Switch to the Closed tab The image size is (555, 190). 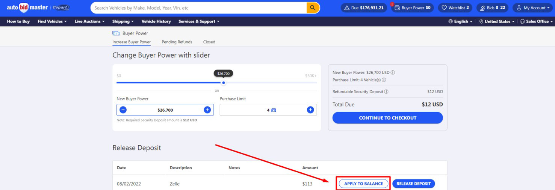pos(209,42)
